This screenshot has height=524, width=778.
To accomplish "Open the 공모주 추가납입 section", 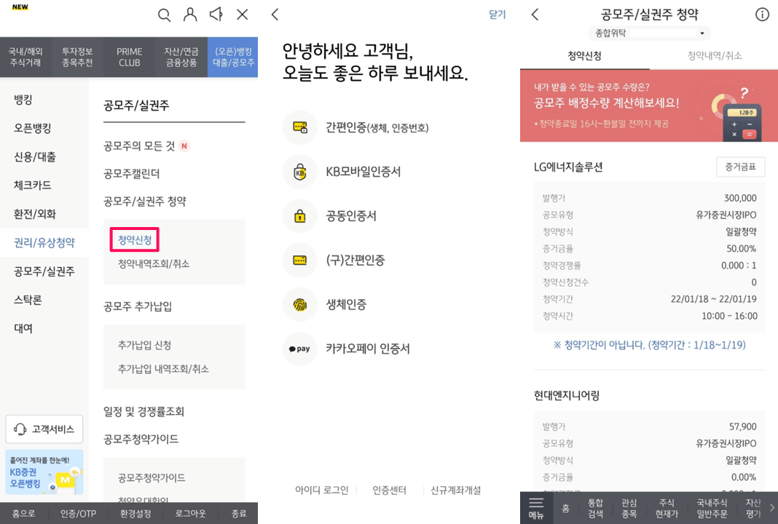I will coord(138,306).
